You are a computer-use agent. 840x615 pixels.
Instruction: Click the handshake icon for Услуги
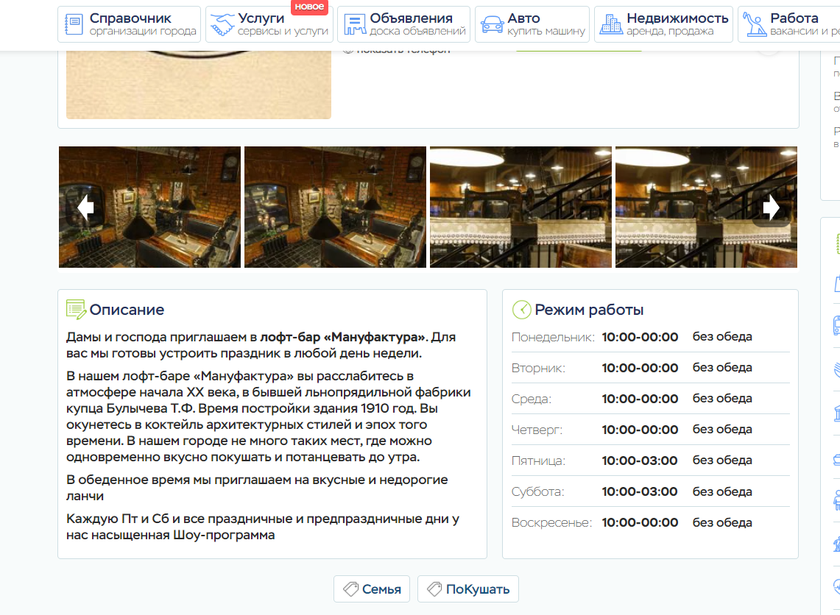pos(222,25)
